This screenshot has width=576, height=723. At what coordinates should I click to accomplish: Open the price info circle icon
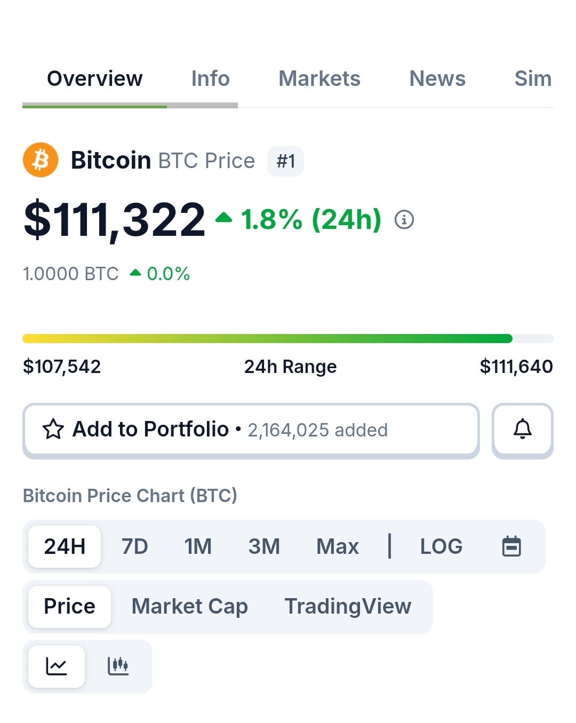point(404,219)
